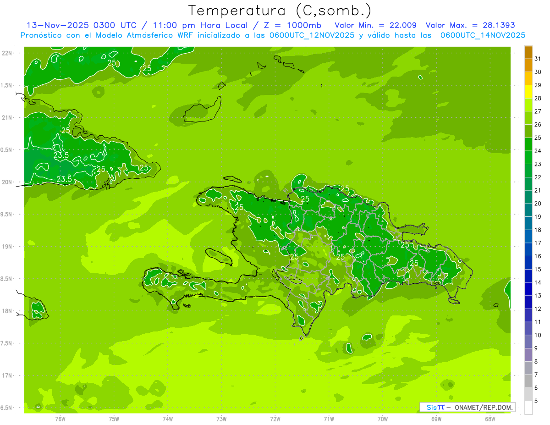Click the white swatch below 5 on color scale
The width and height of the screenshot is (550, 425).
point(528,408)
